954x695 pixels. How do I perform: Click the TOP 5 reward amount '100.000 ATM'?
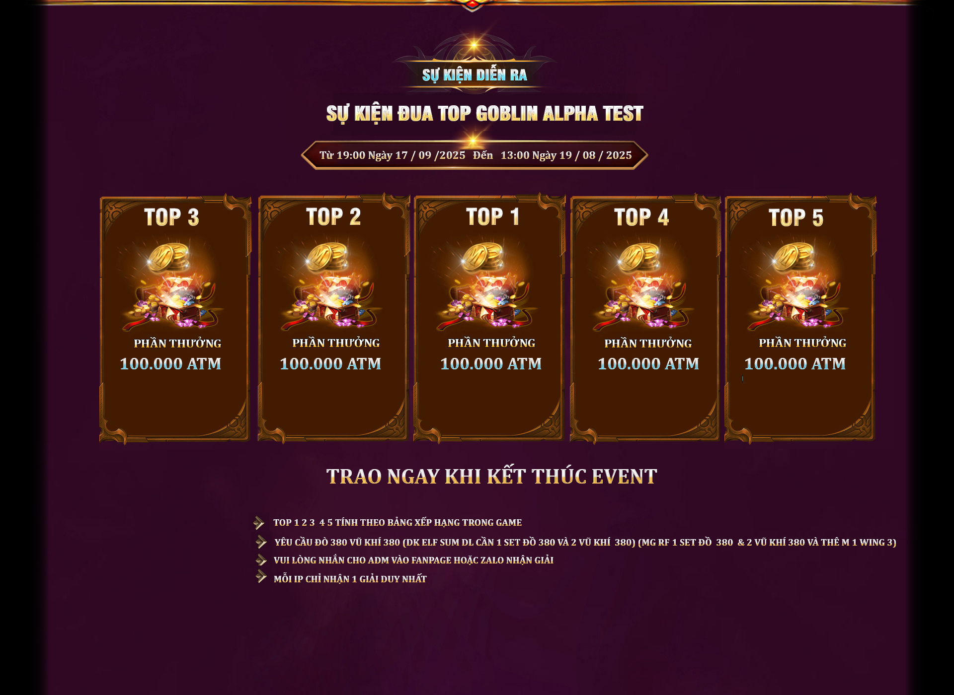(795, 364)
